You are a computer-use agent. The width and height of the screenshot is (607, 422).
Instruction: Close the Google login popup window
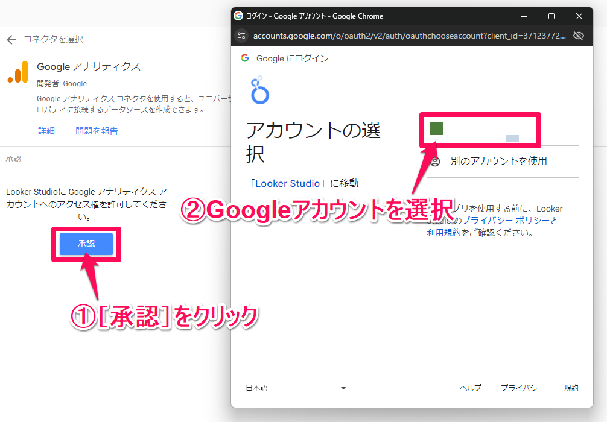point(579,16)
